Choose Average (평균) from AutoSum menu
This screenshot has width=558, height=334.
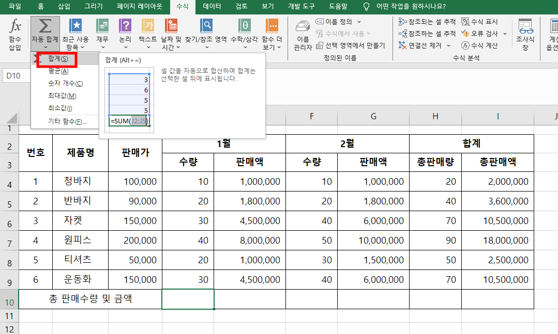coord(65,71)
